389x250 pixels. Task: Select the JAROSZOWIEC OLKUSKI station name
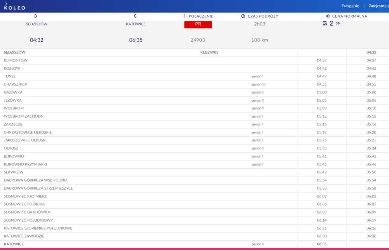(x=25, y=140)
